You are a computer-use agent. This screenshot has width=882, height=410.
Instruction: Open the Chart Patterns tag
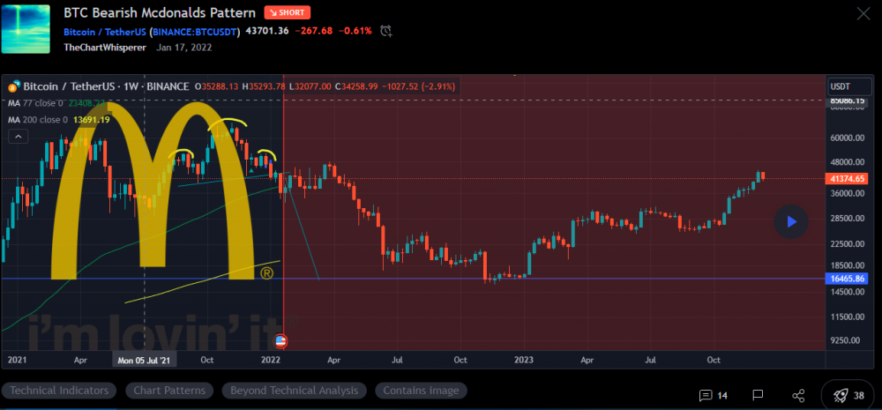169,391
